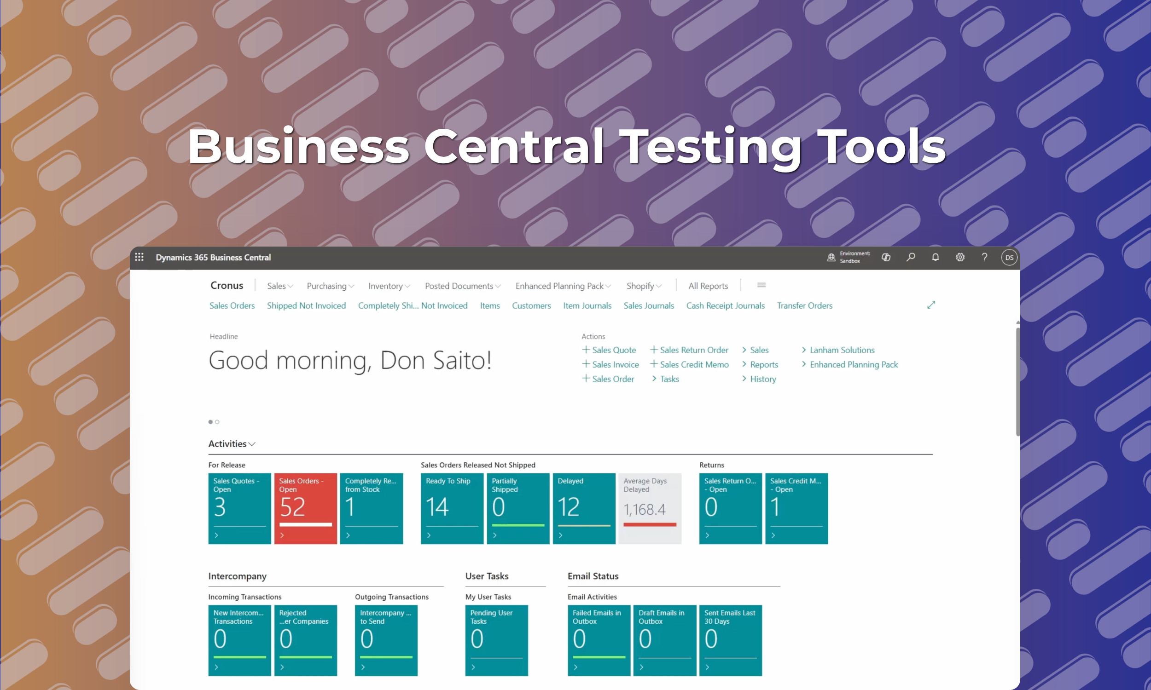Click arrow on Sales Return Orders - Open tile
Viewport: 1151px width, 690px height.
coord(707,535)
